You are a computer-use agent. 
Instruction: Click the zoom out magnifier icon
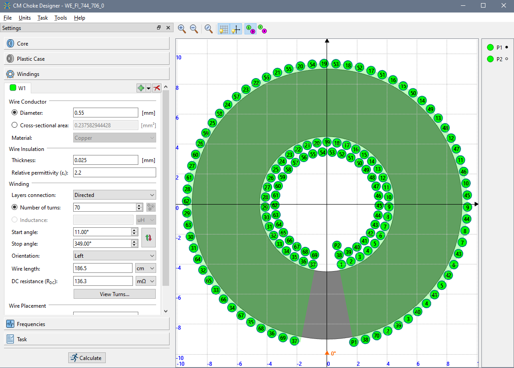click(x=194, y=29)
